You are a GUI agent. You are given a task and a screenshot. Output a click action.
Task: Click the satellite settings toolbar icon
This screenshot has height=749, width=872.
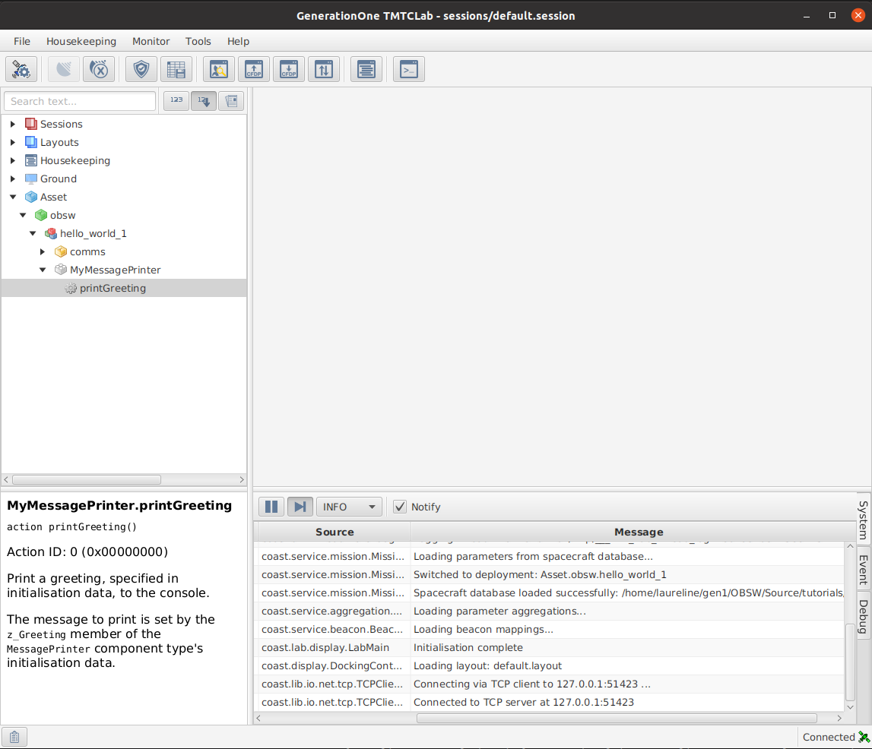click(x=21, y=70)
